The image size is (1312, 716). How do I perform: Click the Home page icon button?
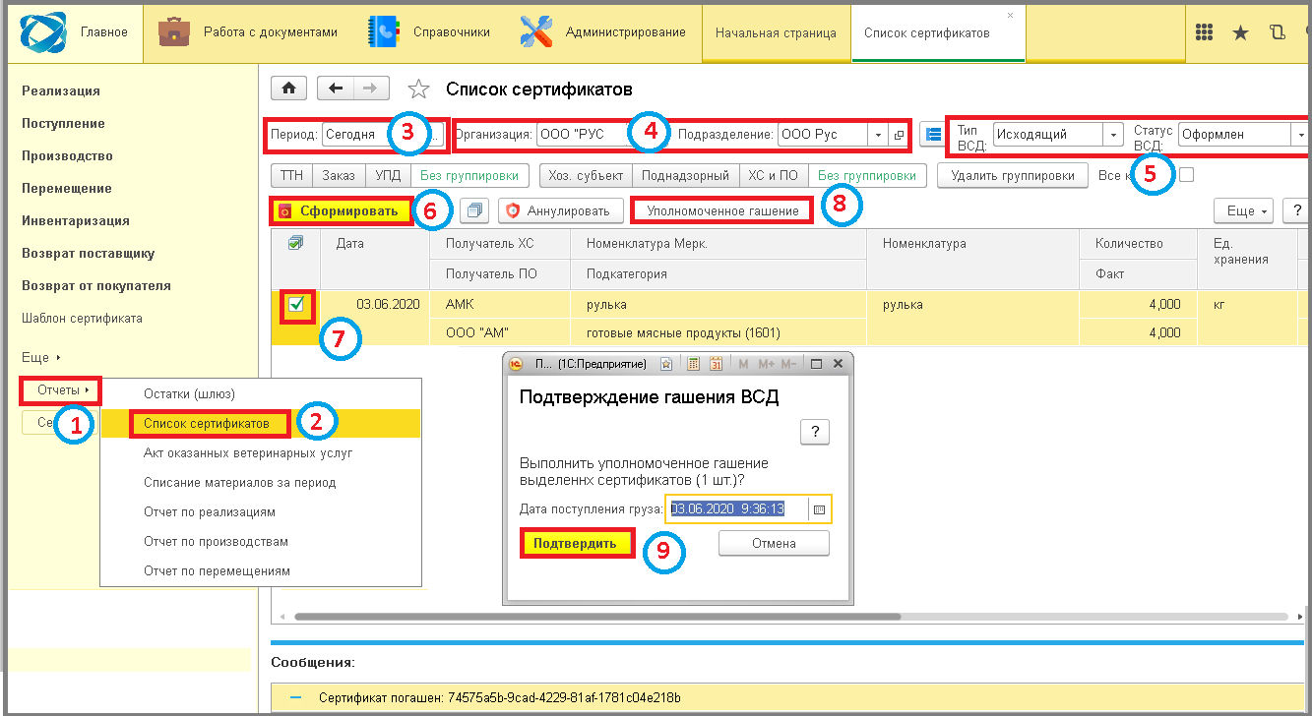tap(288, 89)
